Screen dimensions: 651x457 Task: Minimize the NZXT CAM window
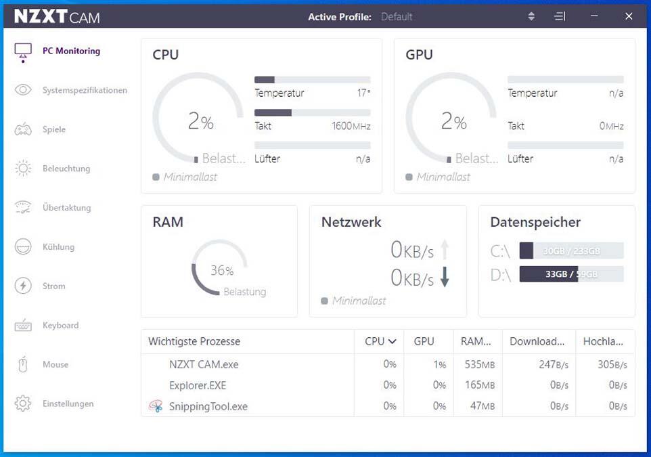click(x=595, y=16)
